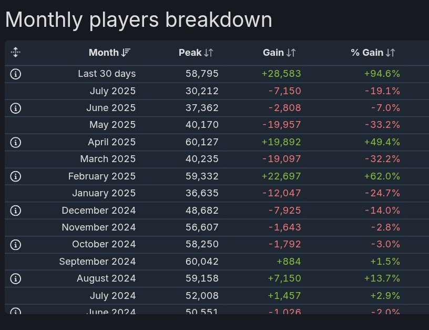Open info icon for Last 30 days
This screenshot has height=330, width=429.
coord(16,74)
